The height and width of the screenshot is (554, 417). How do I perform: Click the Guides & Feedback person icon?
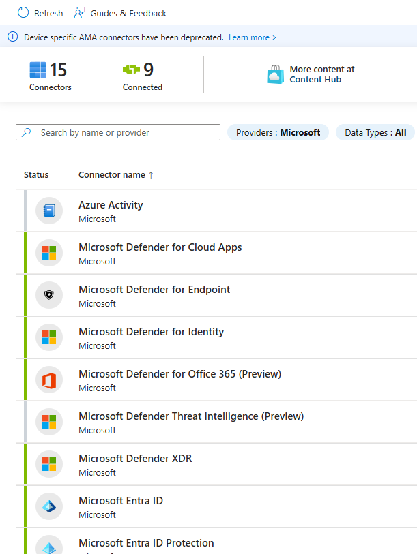pyautogui.click(x=80, y=13)
